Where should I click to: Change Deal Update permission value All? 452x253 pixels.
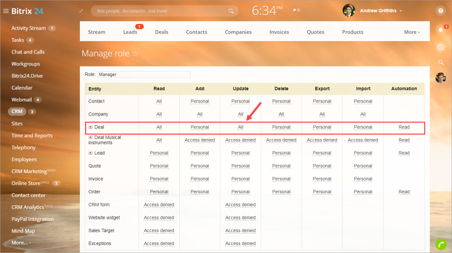(x=241, y=127)
